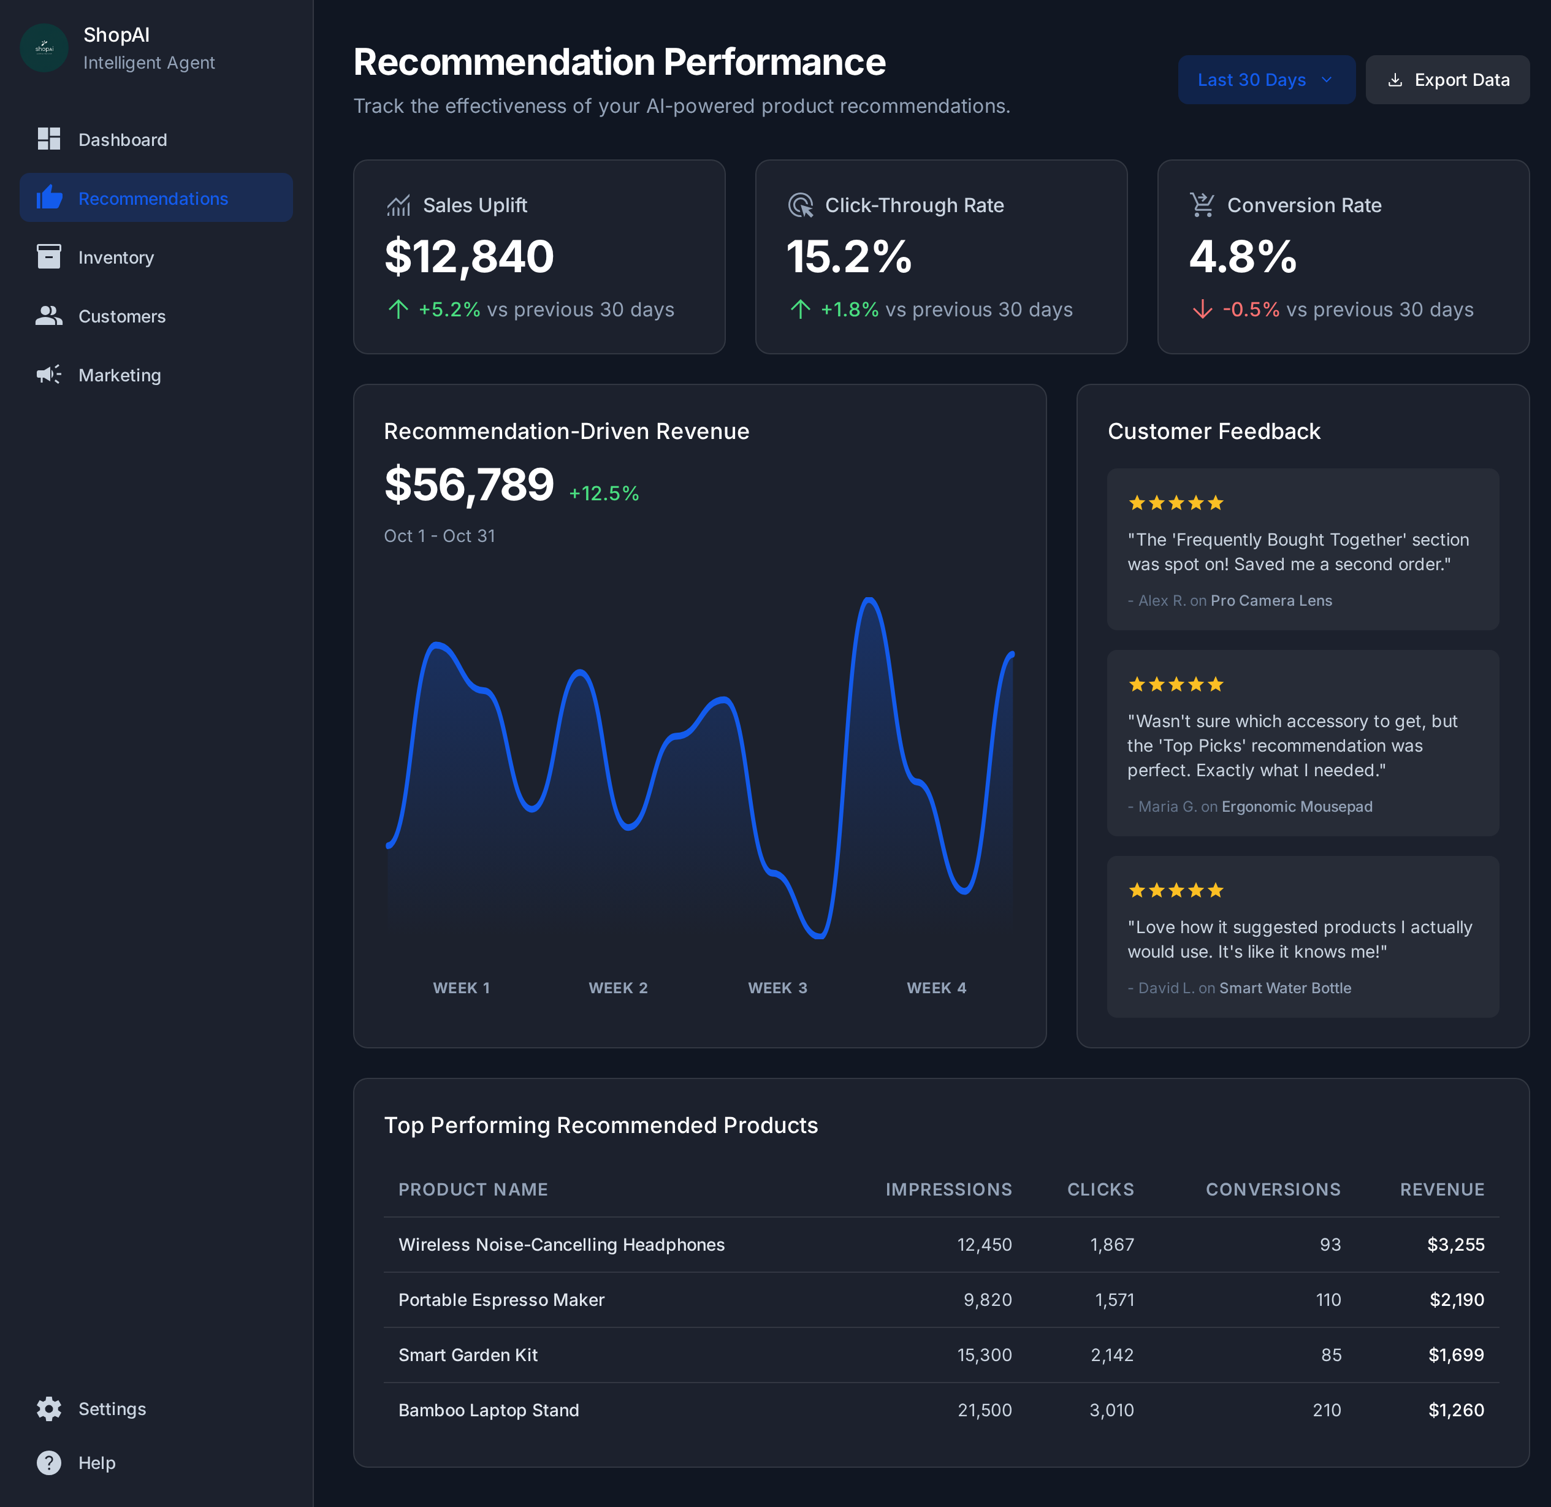
Task: Click the Help question mark icon
Action: tap(49, 1462)
